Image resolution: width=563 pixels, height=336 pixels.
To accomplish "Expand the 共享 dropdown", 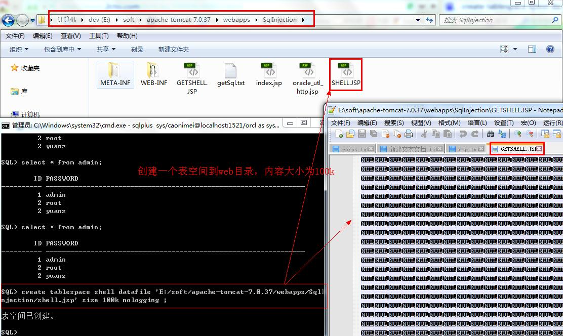I will [x=106, y=50].
